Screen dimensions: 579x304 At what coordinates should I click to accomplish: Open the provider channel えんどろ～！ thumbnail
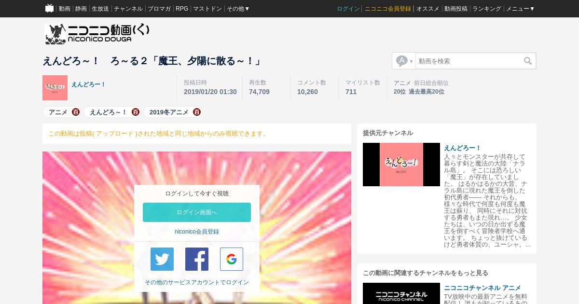401,165
